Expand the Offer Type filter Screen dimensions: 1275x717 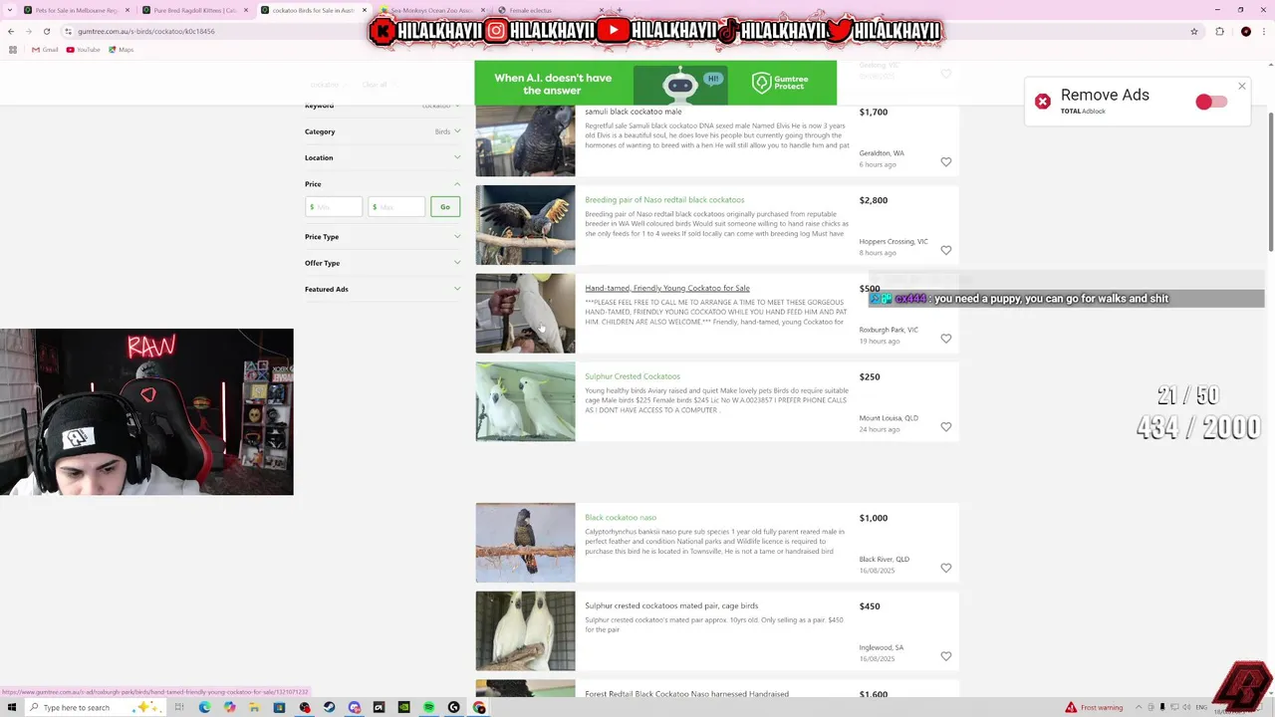tap(382, 263)
